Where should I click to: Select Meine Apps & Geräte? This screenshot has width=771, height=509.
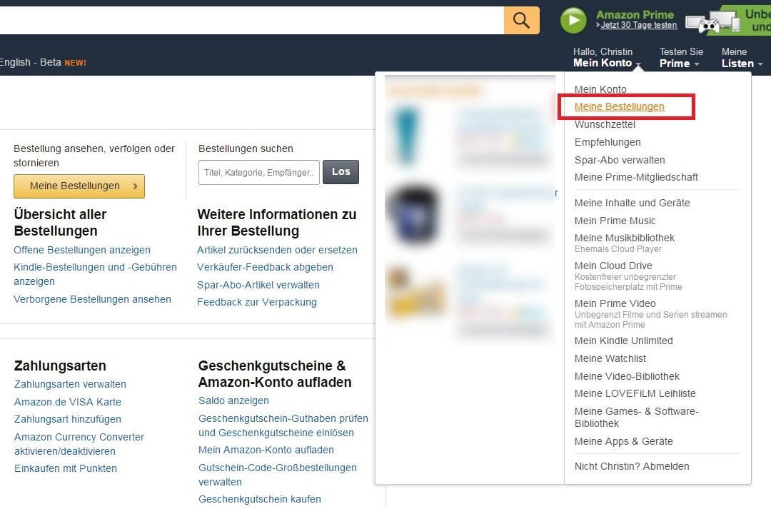[623, 441]
